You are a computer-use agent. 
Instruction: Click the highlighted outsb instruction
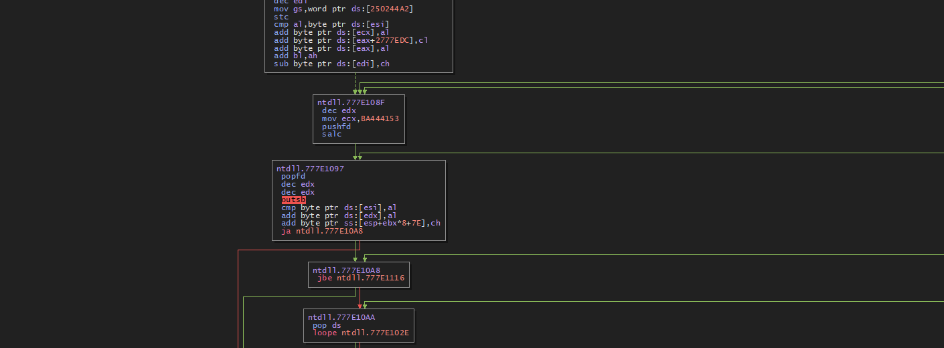pos(293,200)
